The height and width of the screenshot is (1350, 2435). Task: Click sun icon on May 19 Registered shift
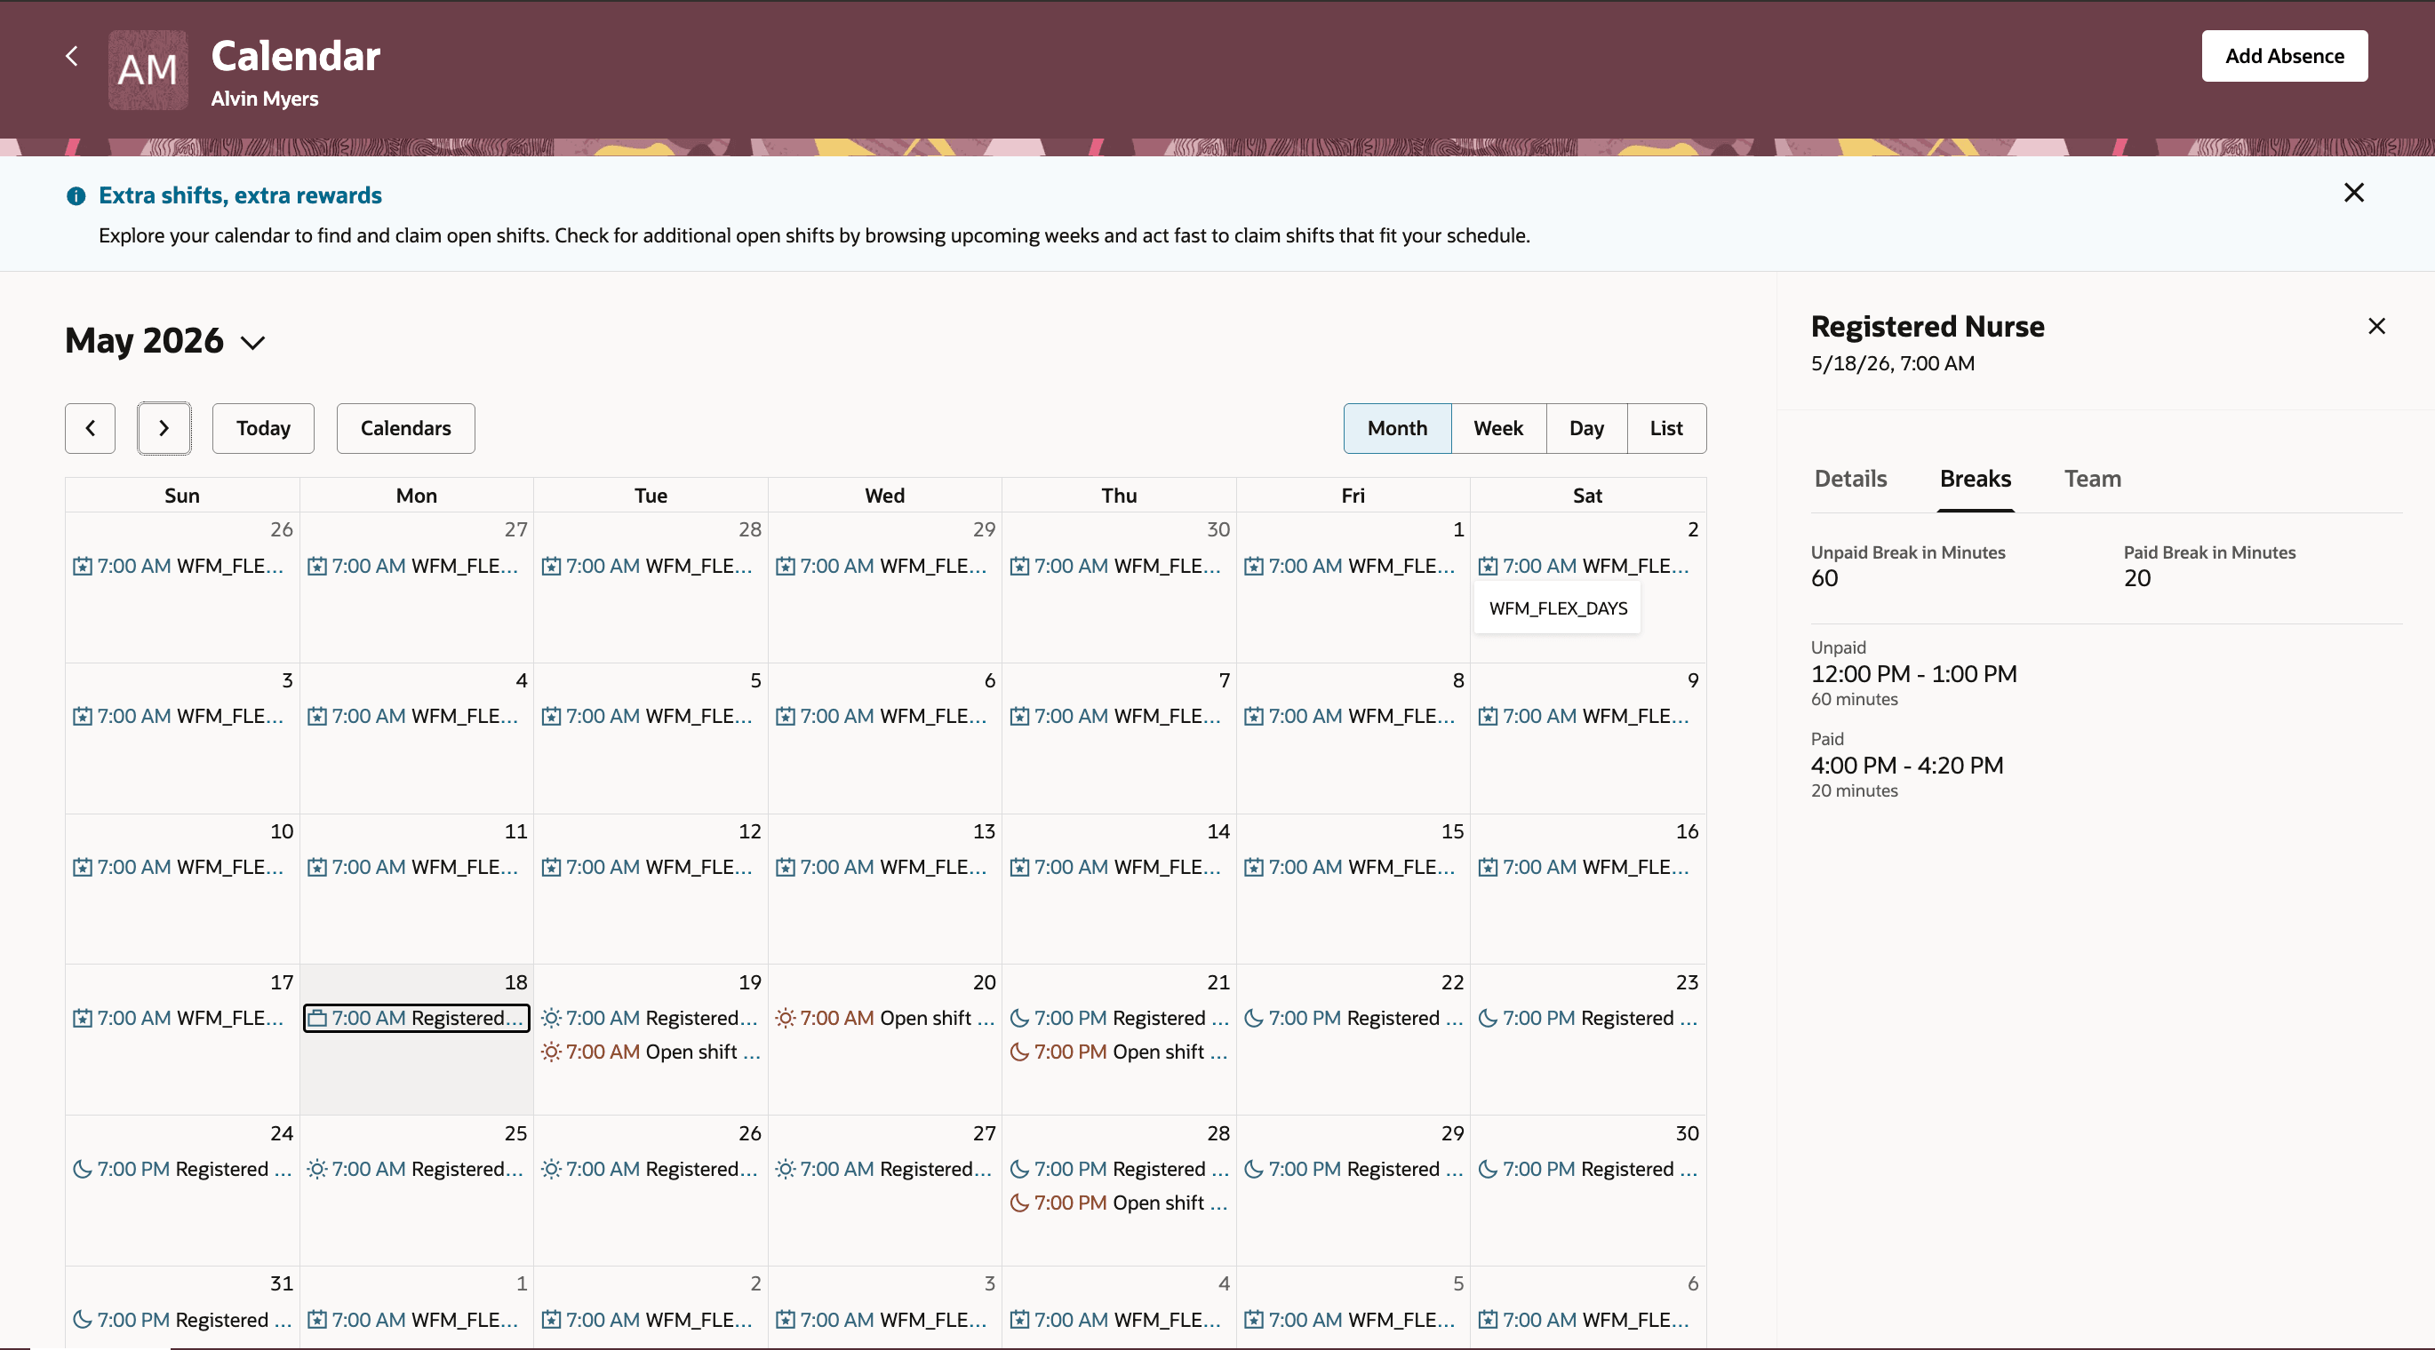tap(551, 1019)
